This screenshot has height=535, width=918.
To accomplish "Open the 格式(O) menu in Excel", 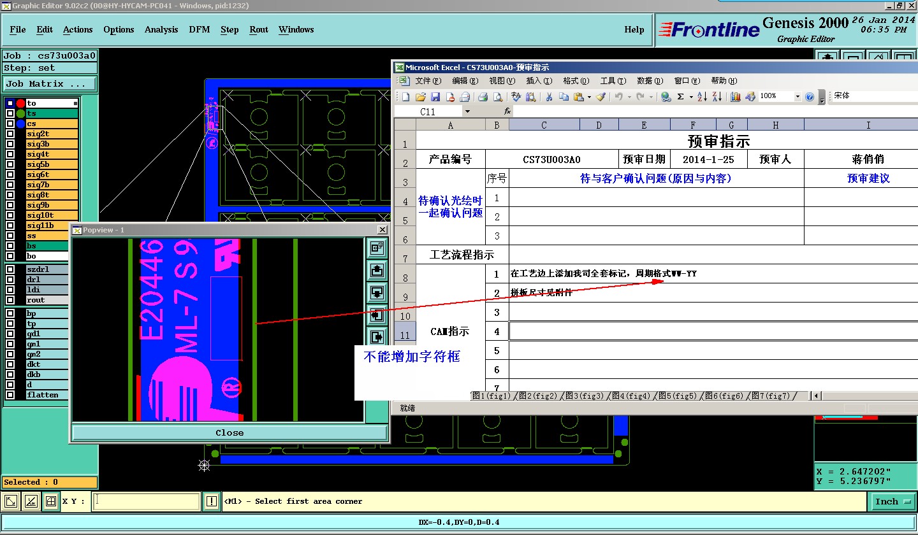I will [x=575, y=81].
